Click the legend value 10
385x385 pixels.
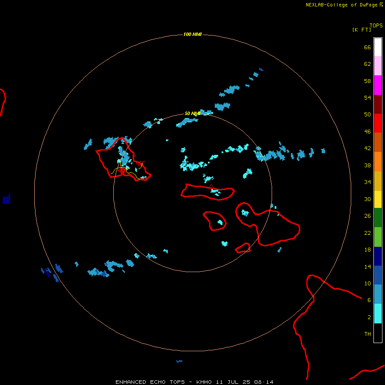(x=367, y=284)
